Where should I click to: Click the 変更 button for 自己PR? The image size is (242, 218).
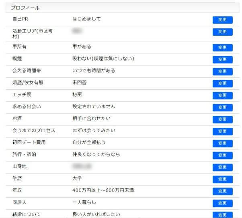pos(222,20)
